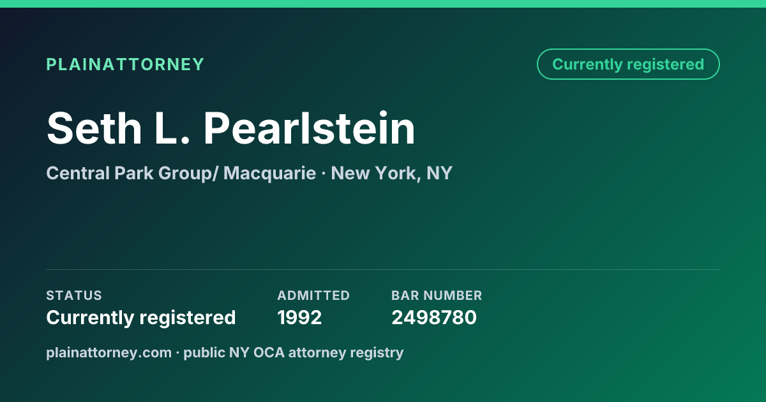Click the New York, NY location text
Viewport: 766px width, 402px height.
tap(391, 173)
